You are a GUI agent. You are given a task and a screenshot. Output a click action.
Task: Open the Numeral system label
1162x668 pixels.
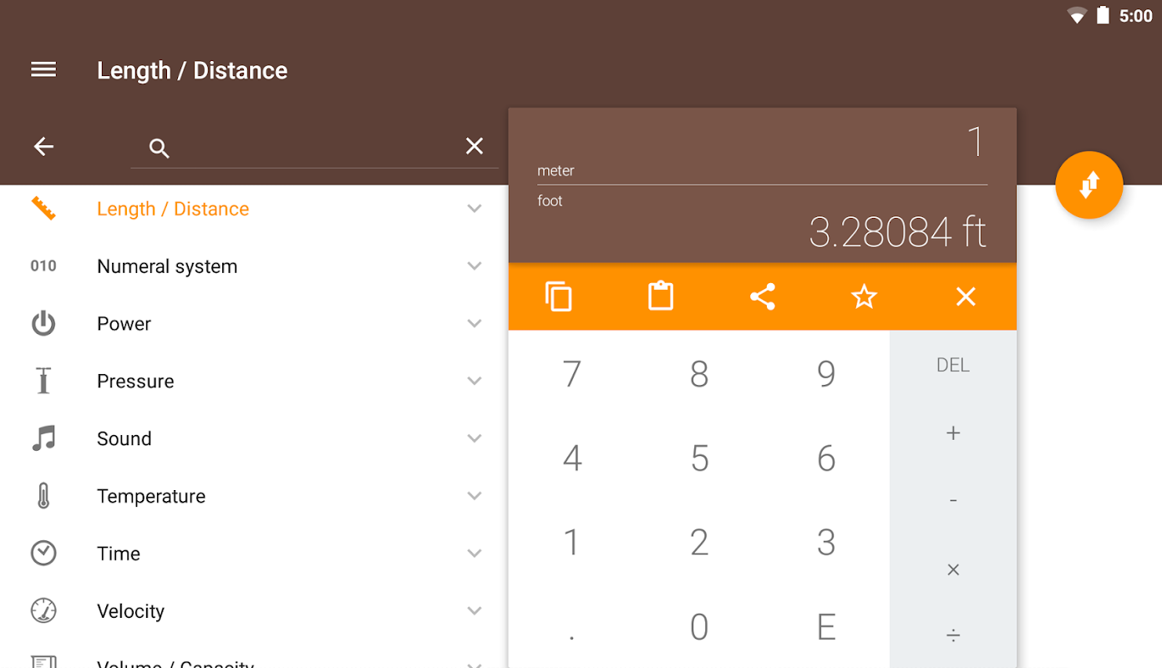coord(167,266)
